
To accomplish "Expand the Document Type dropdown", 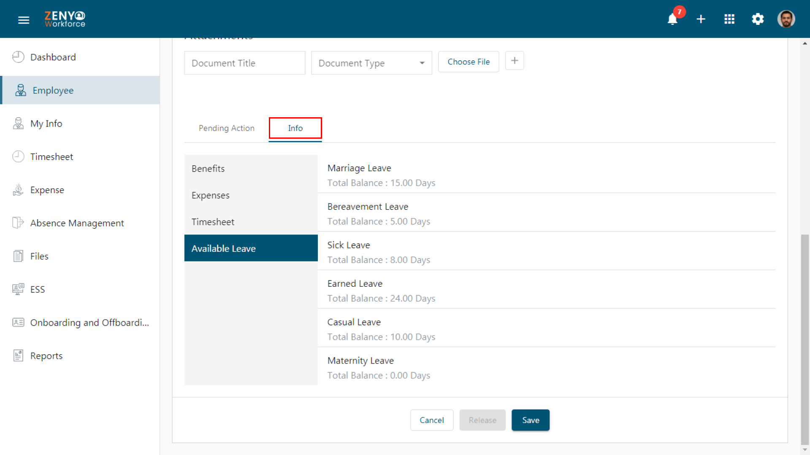I will [x=371, y=63].
